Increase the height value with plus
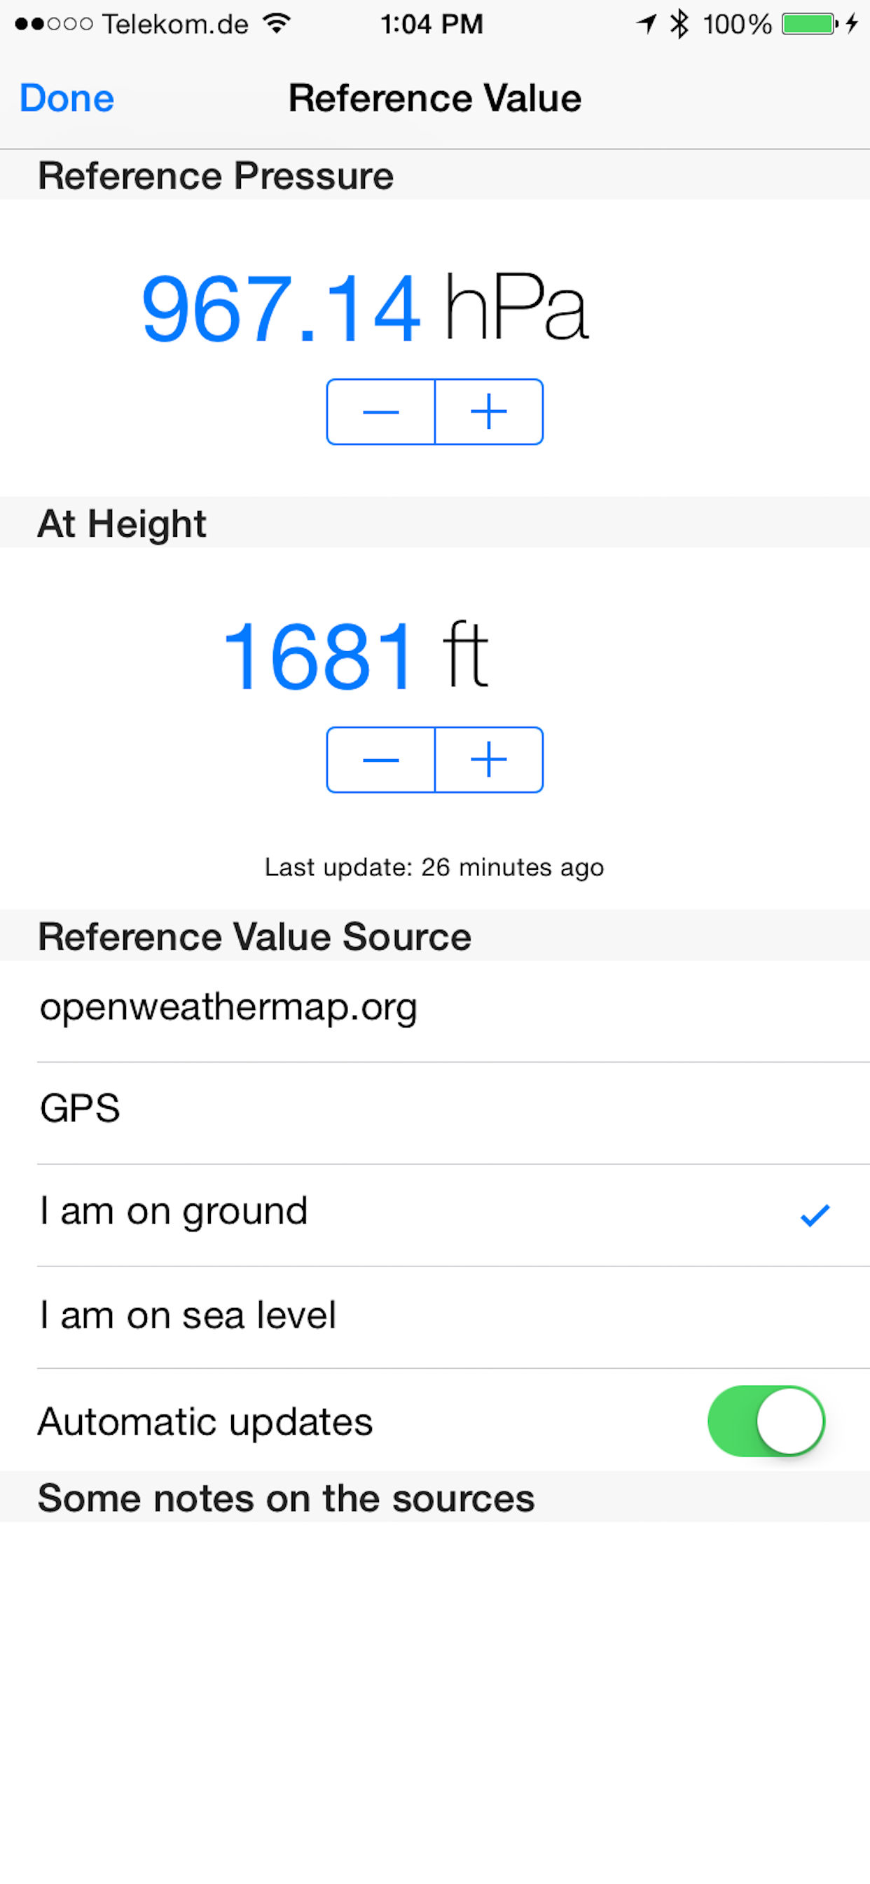The image size is (870, 1884). click(x=489, y=760)
